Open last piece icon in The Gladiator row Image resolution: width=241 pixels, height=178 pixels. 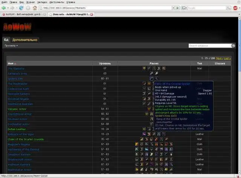164,68
